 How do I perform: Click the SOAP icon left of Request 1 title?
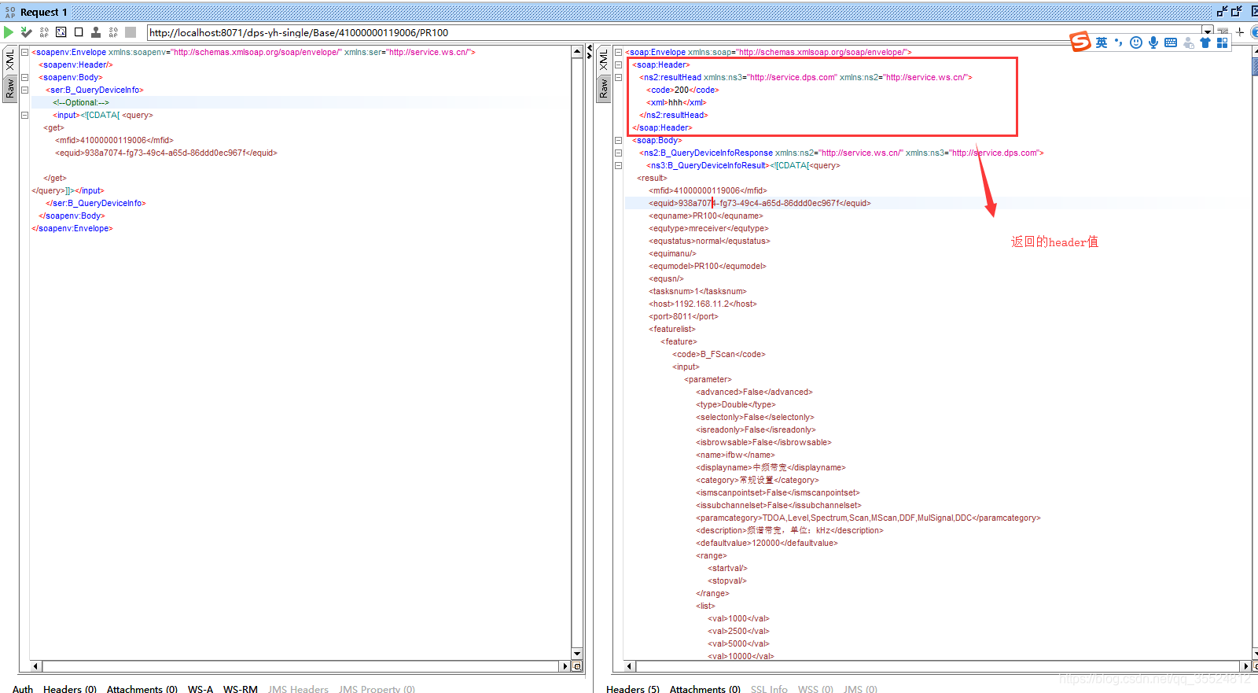point(10,12)
